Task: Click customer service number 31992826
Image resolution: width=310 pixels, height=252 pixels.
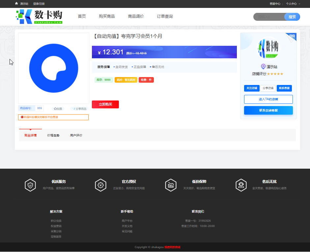Action: [205, 221]
